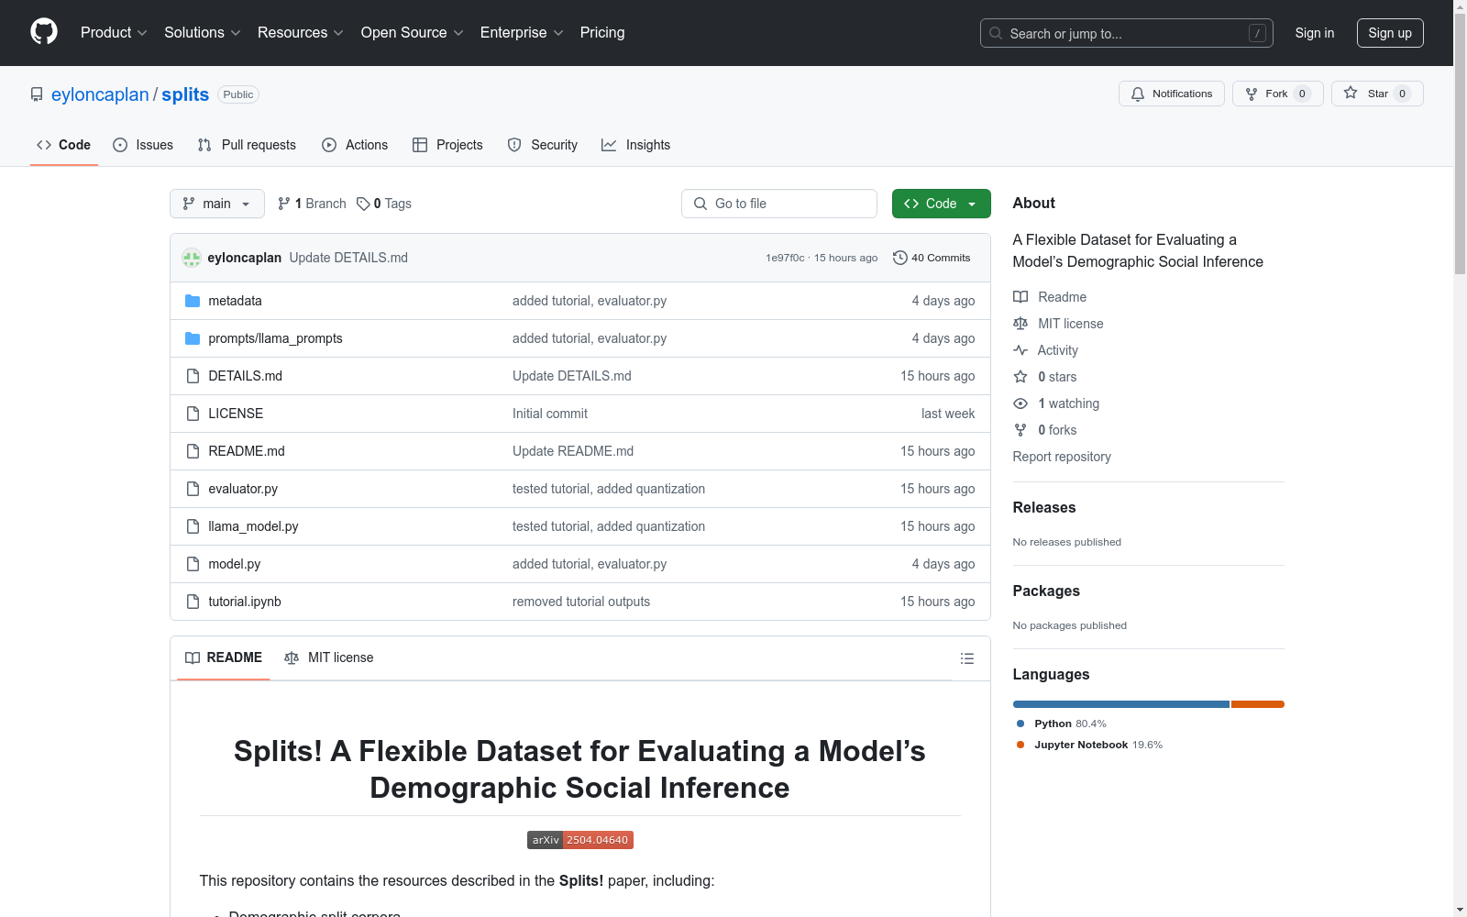Open the green Code dropdown
The width and height of the screenshot is (1467, 917).
(941, 204)
